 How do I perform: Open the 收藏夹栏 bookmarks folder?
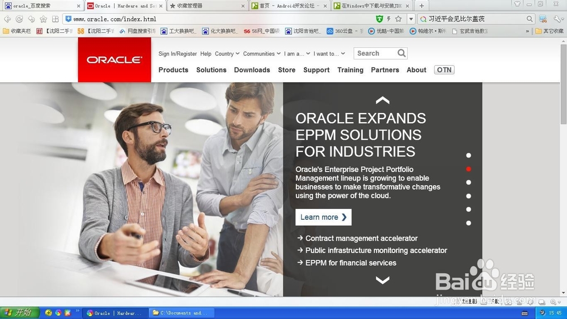point(17,31)
